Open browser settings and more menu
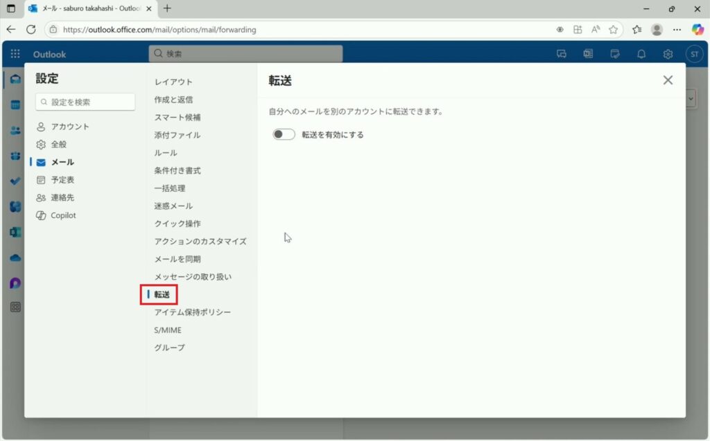The image size is (710, 441). (677, 30)
